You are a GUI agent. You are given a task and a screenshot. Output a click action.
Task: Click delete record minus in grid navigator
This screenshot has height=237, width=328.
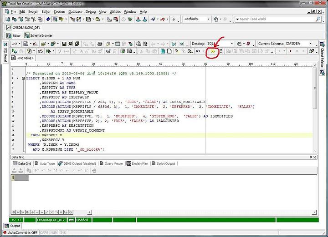[37, 212]
